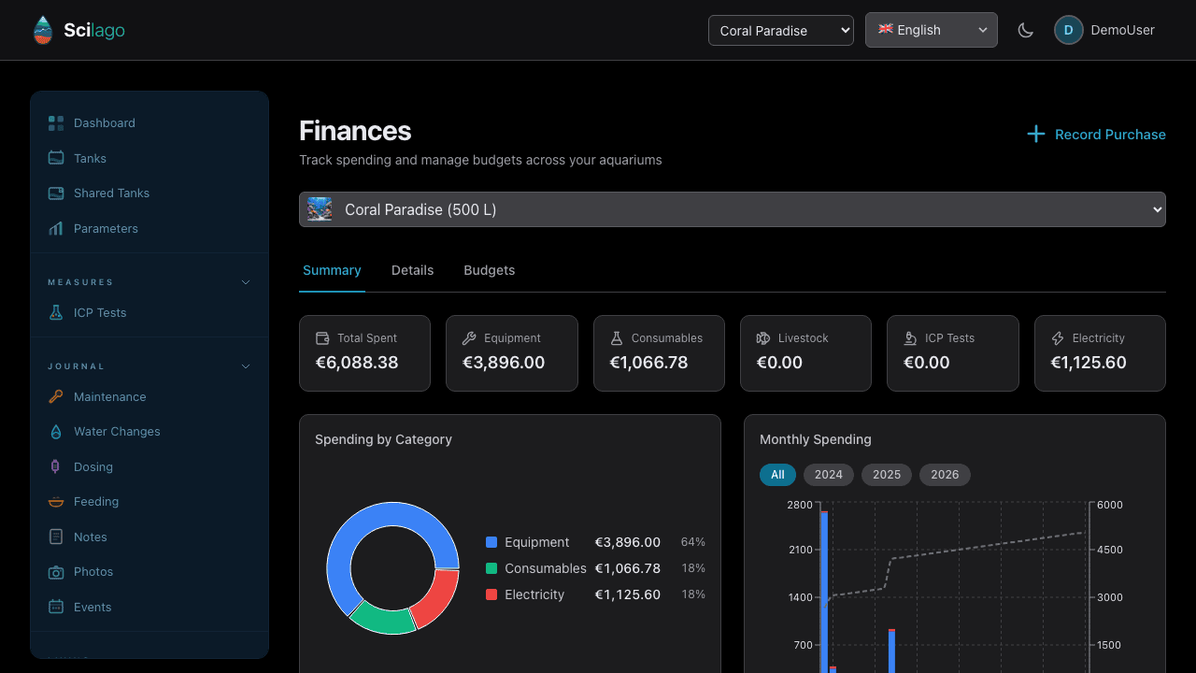Open the Coral Paradise header dropdown
This screenshot has width=1196, height=673.
coord(781,30)
